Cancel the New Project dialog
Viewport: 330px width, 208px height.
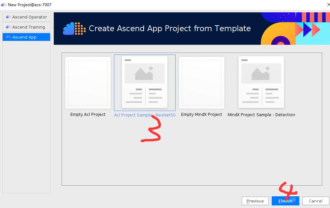[315, 201]
